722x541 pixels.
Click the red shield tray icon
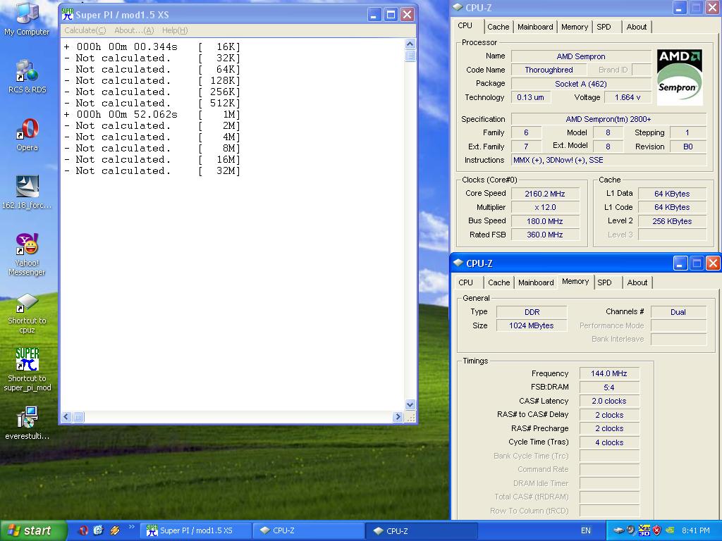point(656,530)
